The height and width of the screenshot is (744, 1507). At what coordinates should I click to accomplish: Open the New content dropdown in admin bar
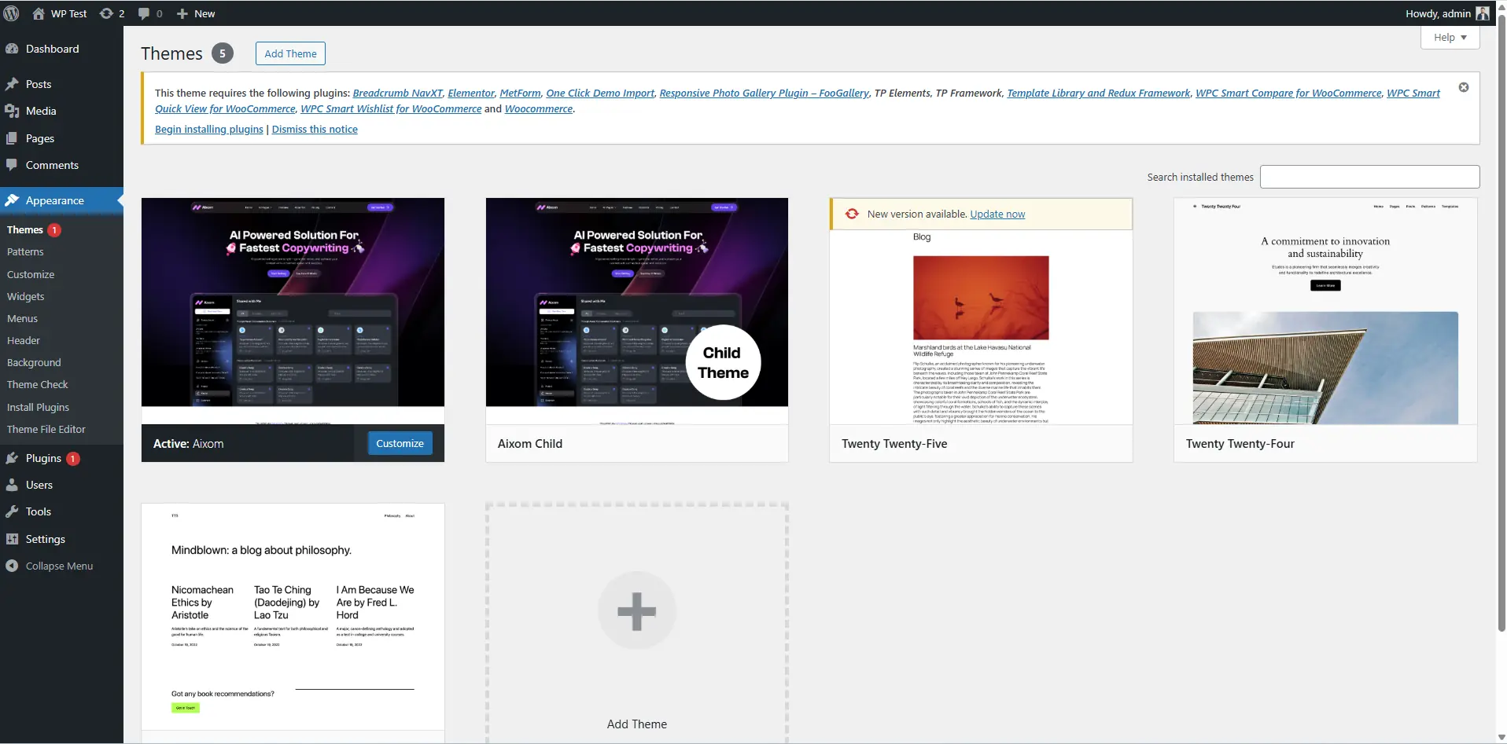196,13
